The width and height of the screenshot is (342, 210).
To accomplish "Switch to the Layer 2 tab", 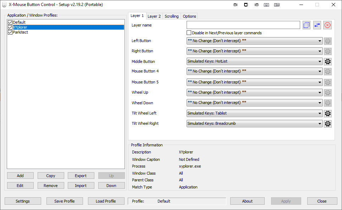I will pos(154,16).
